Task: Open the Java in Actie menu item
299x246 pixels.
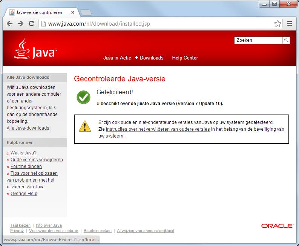Action: point(117,58)
